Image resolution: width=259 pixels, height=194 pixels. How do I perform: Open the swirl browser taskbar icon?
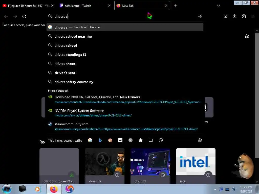tap(69, 189)
